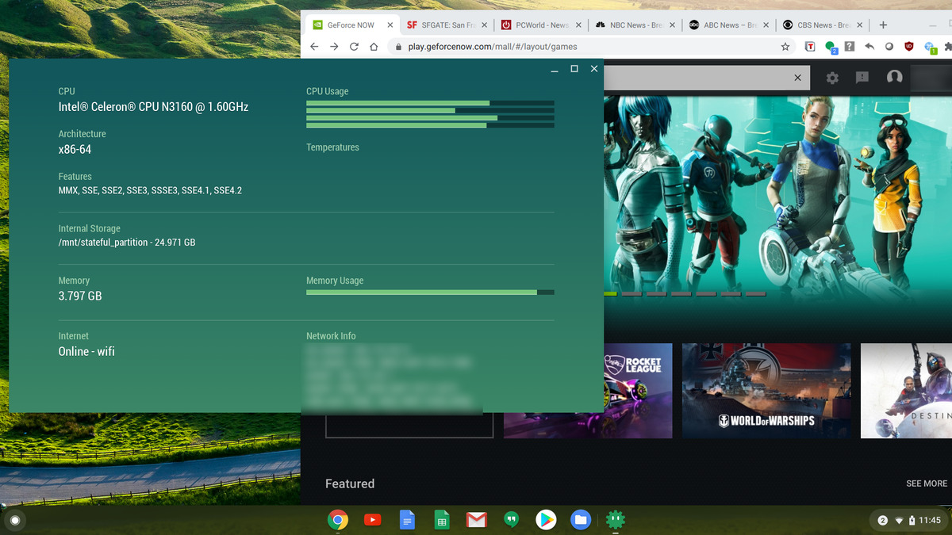952x535 pixels.
Task: Close the NBC News tab
Action: pyautogui.click(x=672, y=25)
